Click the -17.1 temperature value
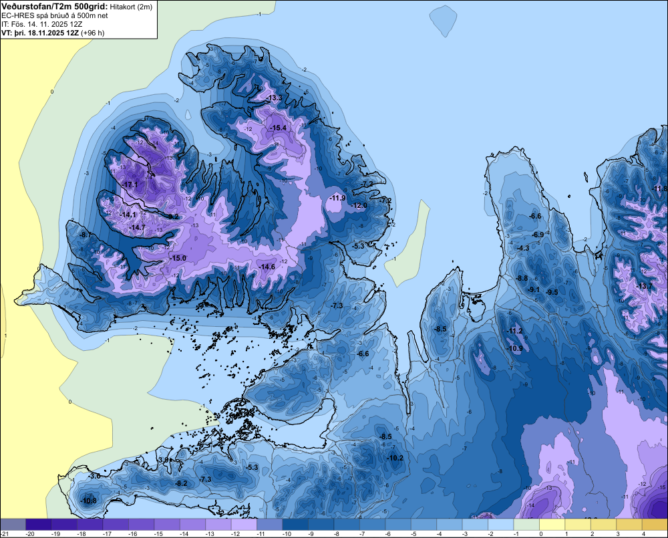This screenshot has height=538, width=668. point(130,184)
